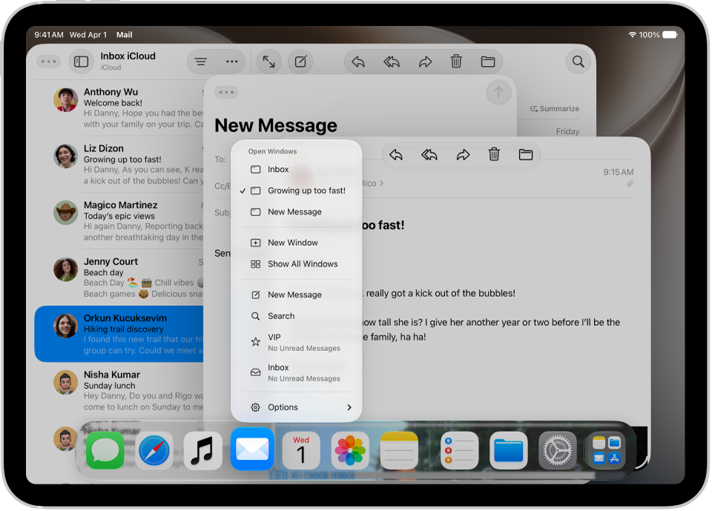Open Notes app from the dock
This screenshot has width=712, height=511.
point(399,450)
